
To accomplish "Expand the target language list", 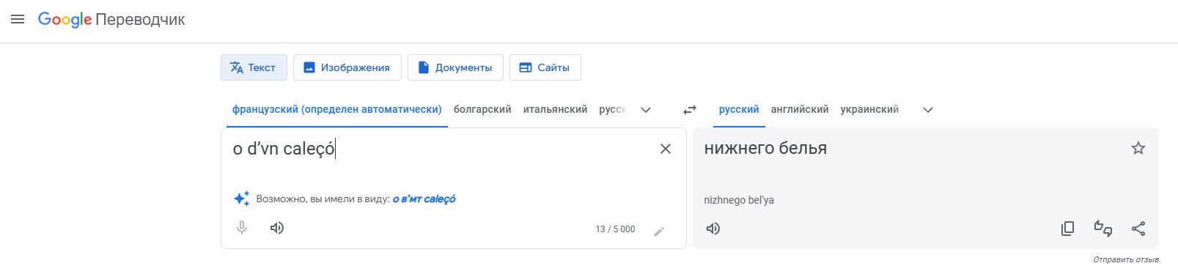I will (928, 110).
